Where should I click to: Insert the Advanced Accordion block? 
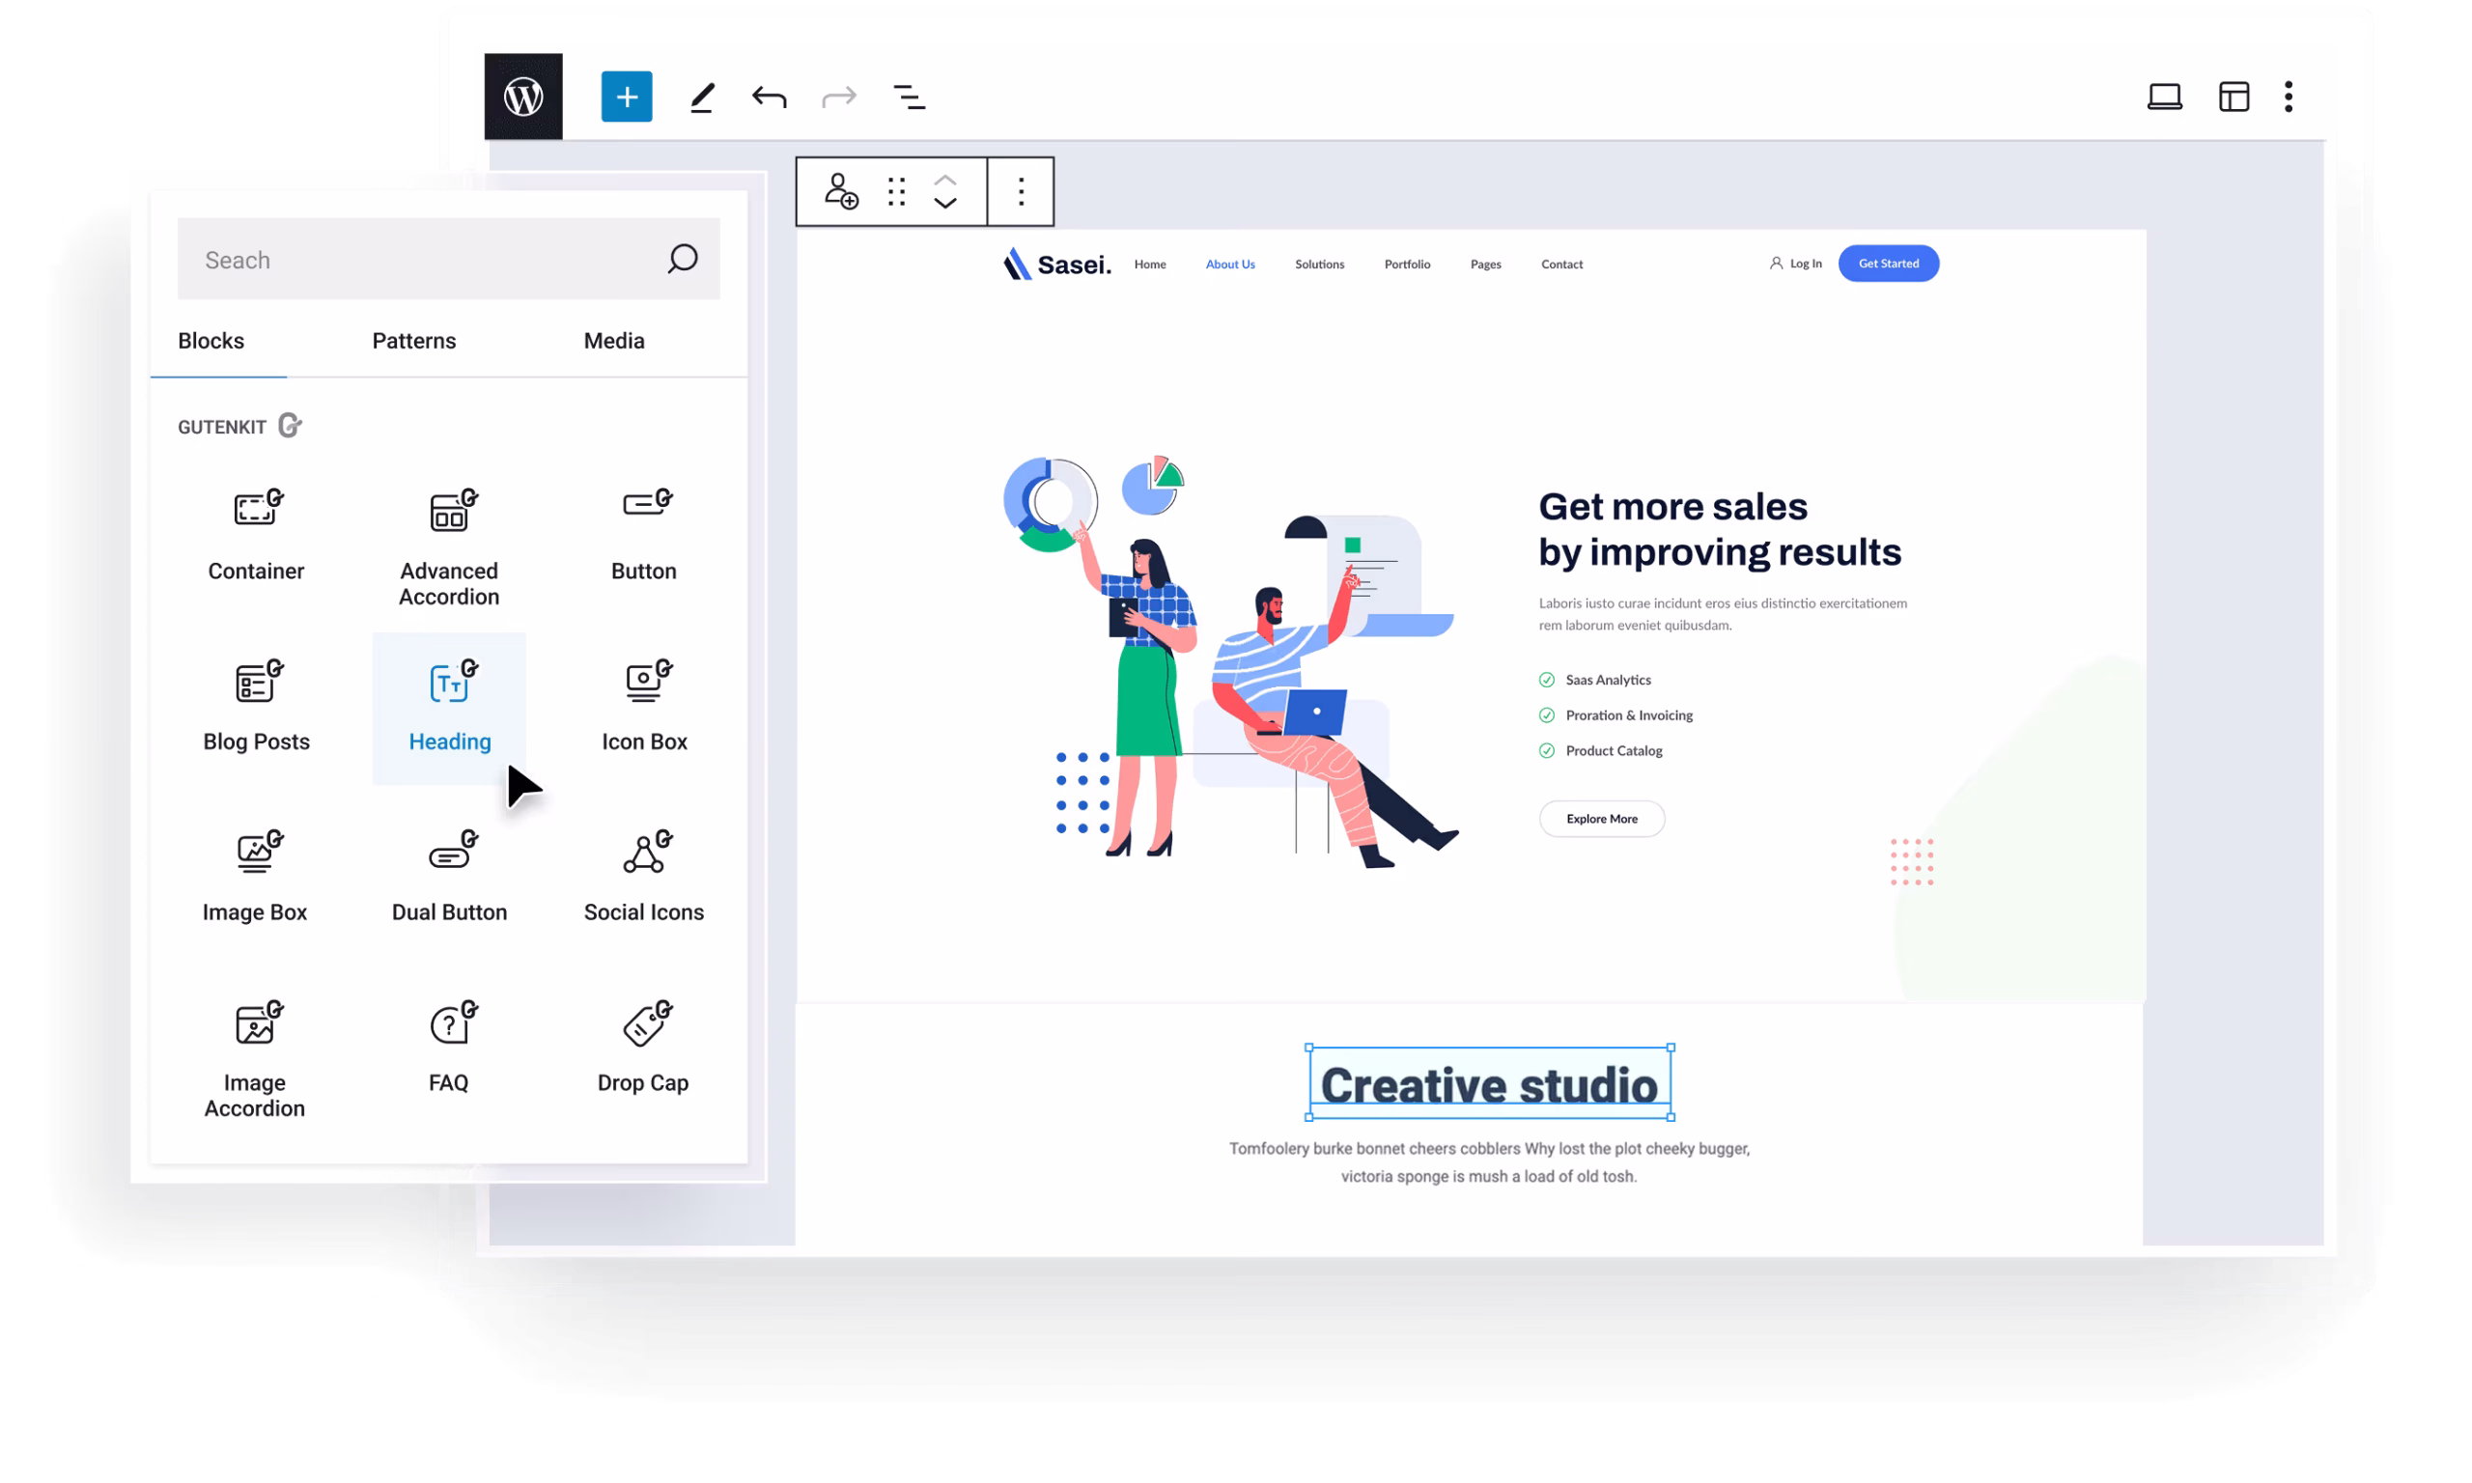point(450,547)
